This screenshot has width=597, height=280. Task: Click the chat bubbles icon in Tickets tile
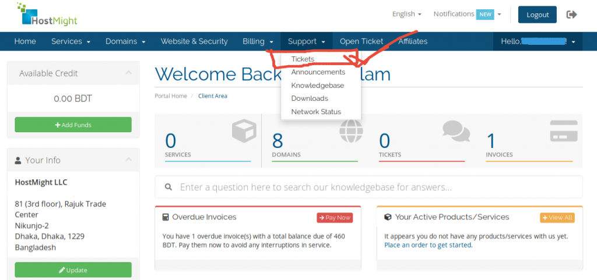pyautogui.click(x=456, y=131)
